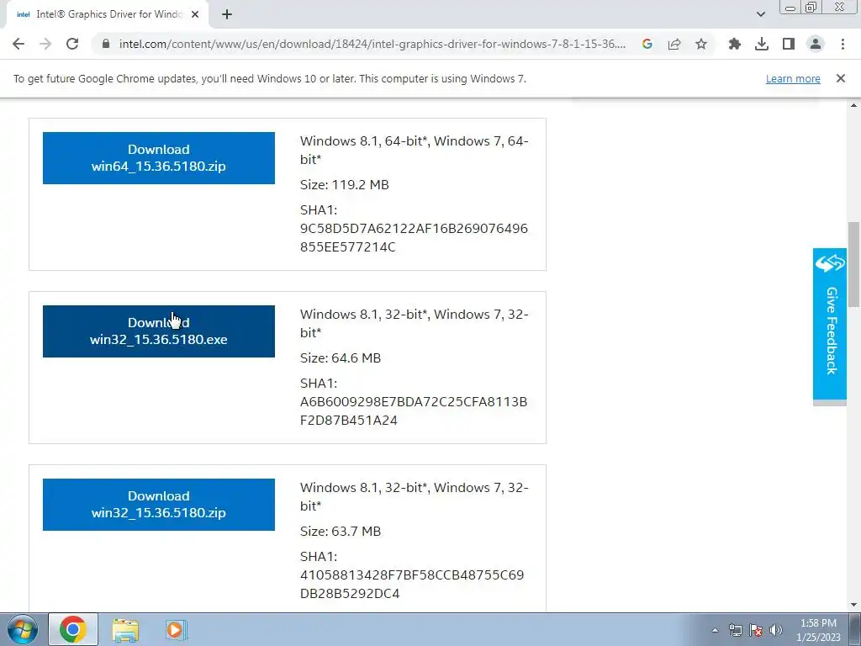The image size is (861, 646).
Task: Open the site security lock icon
Action: pos(106,44)
